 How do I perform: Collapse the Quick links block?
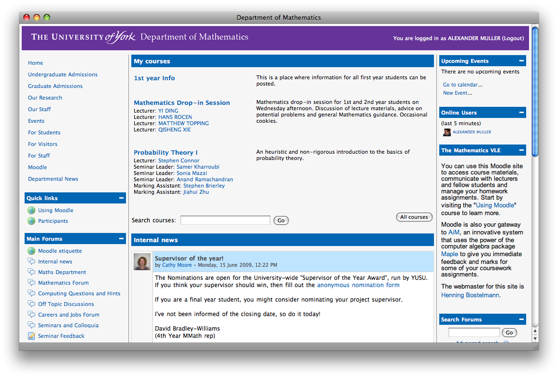pyautogui.click(x=121, y=198)
